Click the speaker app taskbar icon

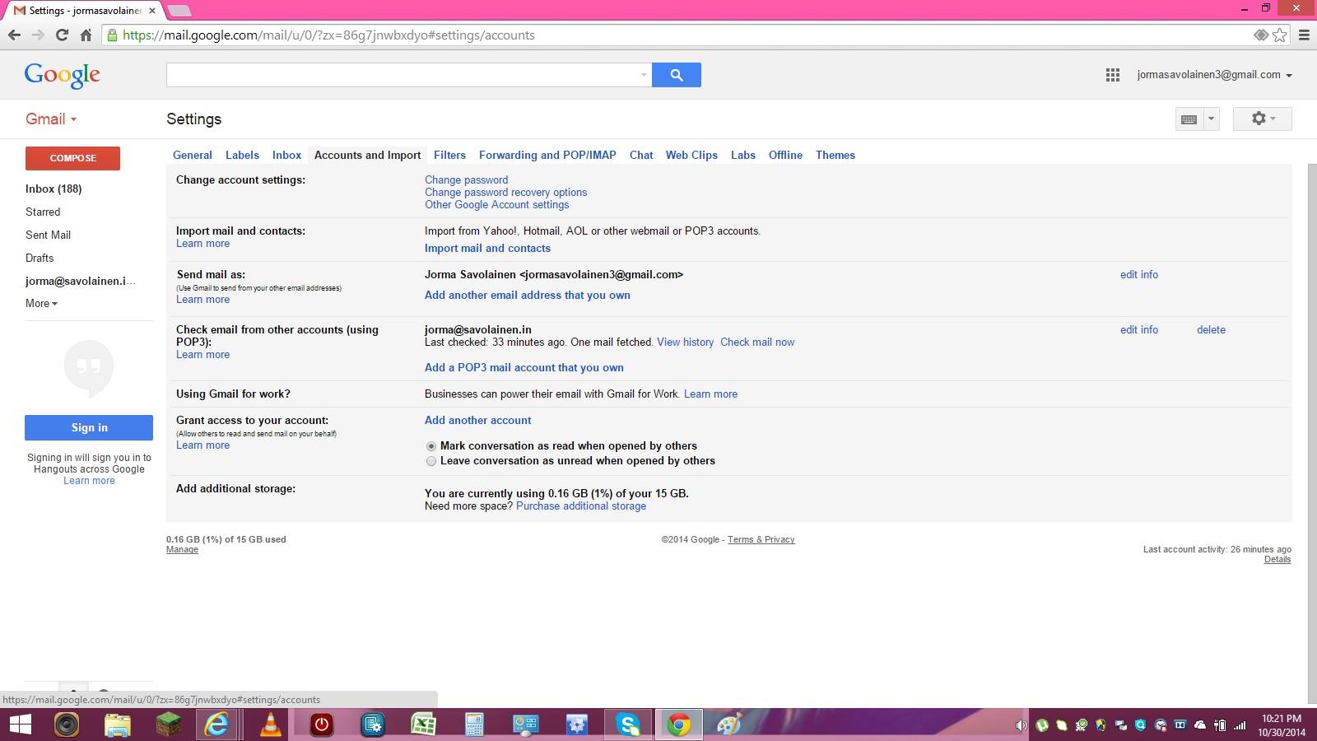click(x=67, y=725)
